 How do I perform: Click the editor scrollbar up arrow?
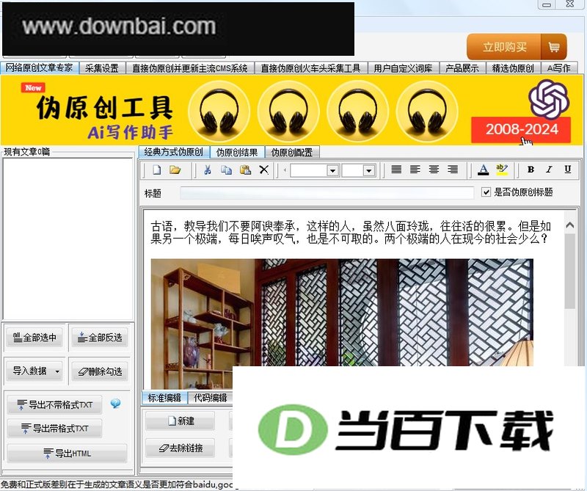570,225
